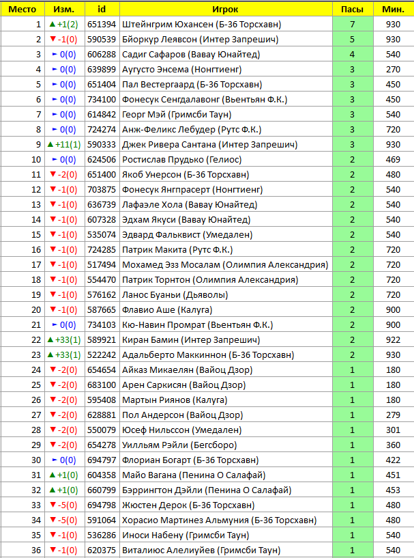Select player Ланос Буаньи (Дьяволы)

click(x=175, y=294)
